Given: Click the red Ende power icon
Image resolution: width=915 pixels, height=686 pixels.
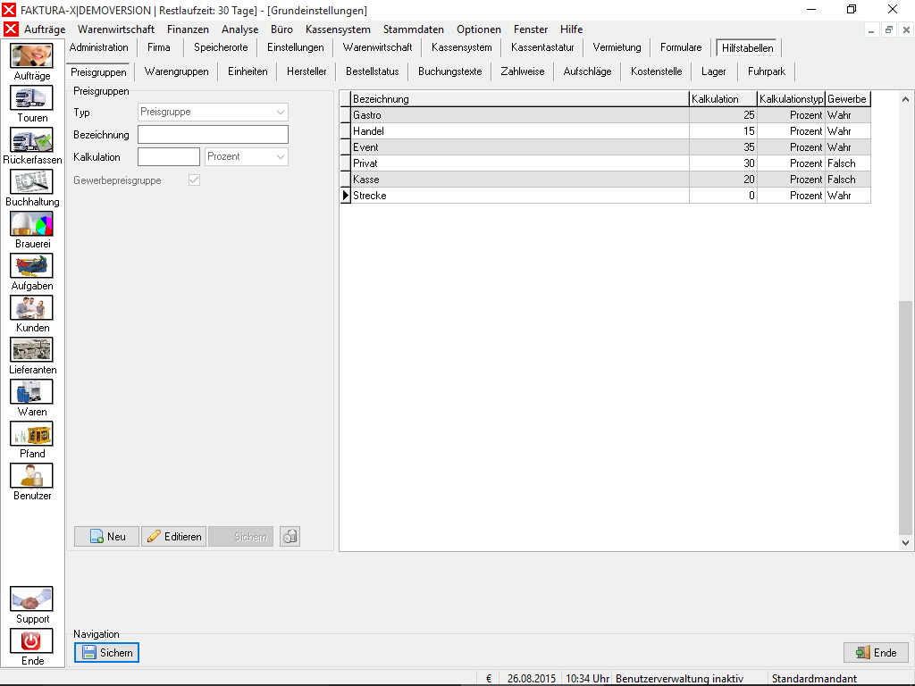Looking at the screenshot, I should click(x=31, y=640).
